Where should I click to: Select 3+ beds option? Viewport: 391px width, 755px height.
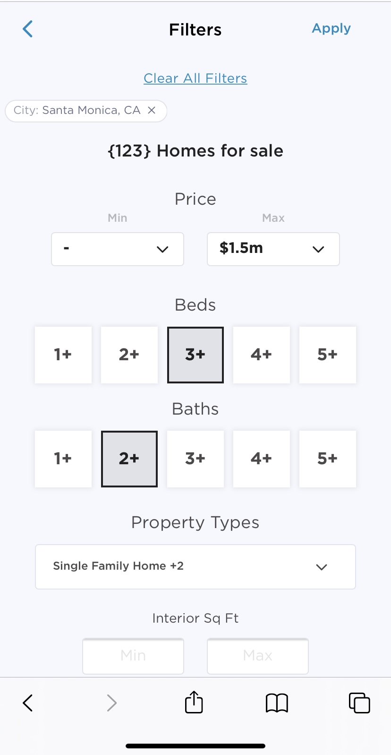click(x=195, y=355)
